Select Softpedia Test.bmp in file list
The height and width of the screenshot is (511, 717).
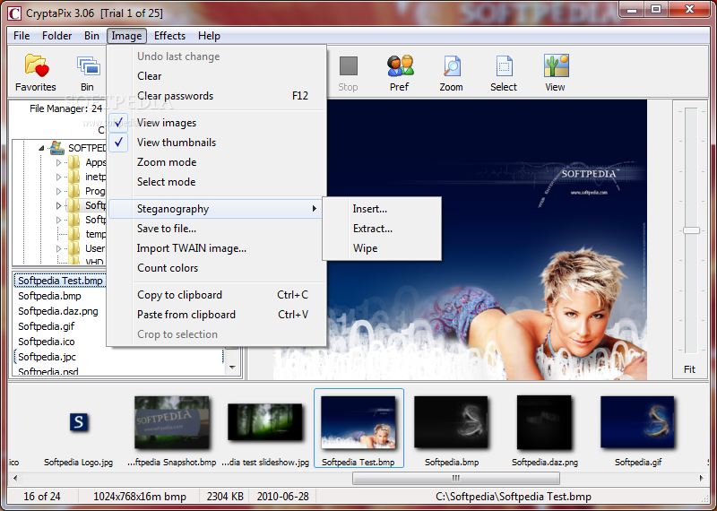pos(60,281)
